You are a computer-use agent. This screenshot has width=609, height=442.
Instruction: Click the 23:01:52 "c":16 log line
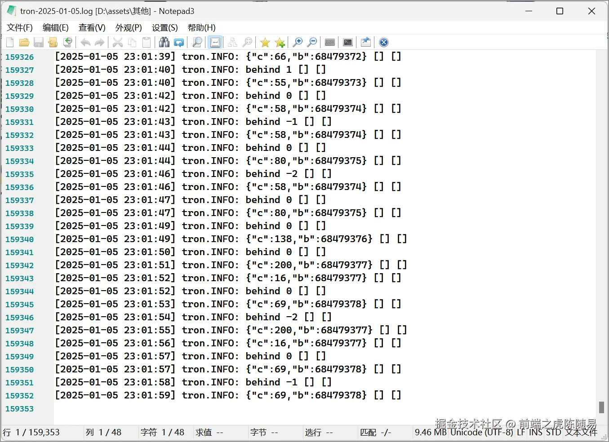[228, 278]
